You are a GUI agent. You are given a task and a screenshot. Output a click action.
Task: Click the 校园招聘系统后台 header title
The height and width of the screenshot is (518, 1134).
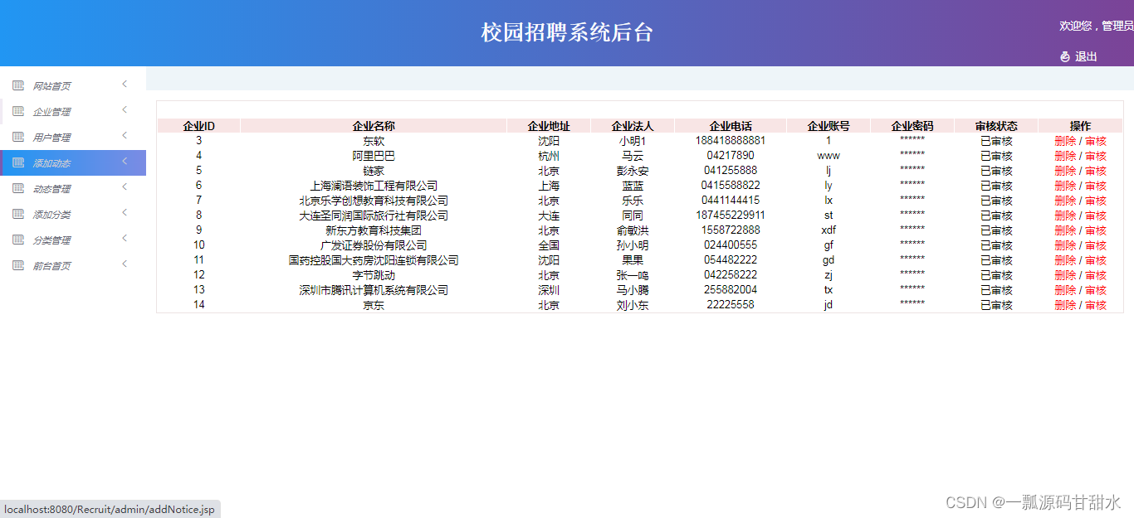pyautogui.click(x=567, y=32)
